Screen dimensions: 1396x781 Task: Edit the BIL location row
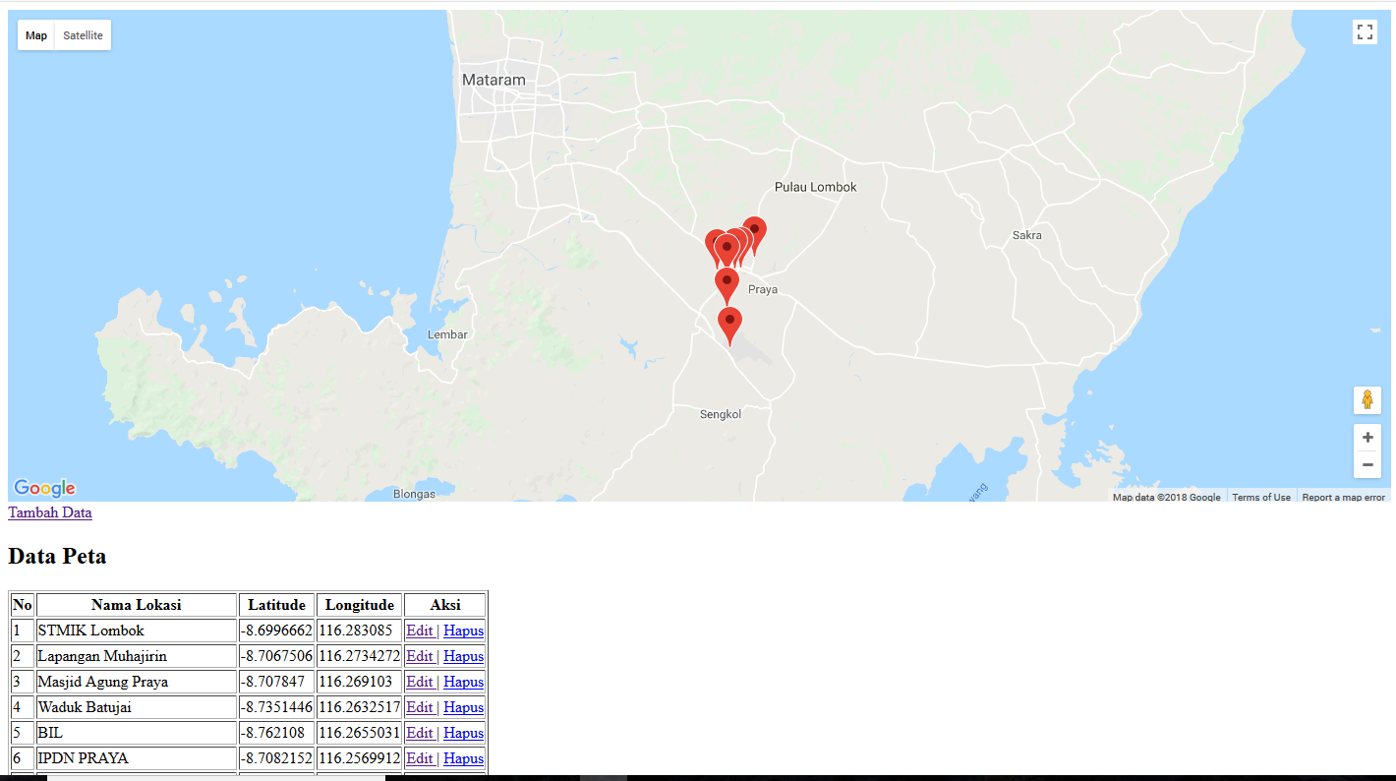420,733
